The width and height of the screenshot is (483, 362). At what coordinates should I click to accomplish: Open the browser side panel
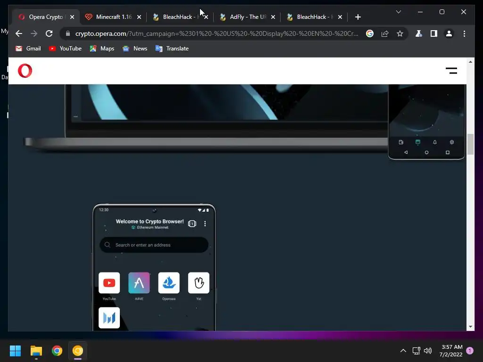[x=434, y=33]
